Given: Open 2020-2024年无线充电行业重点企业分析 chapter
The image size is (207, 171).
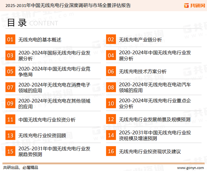Looking at the screenshot, I should click(x=155, y=103).
